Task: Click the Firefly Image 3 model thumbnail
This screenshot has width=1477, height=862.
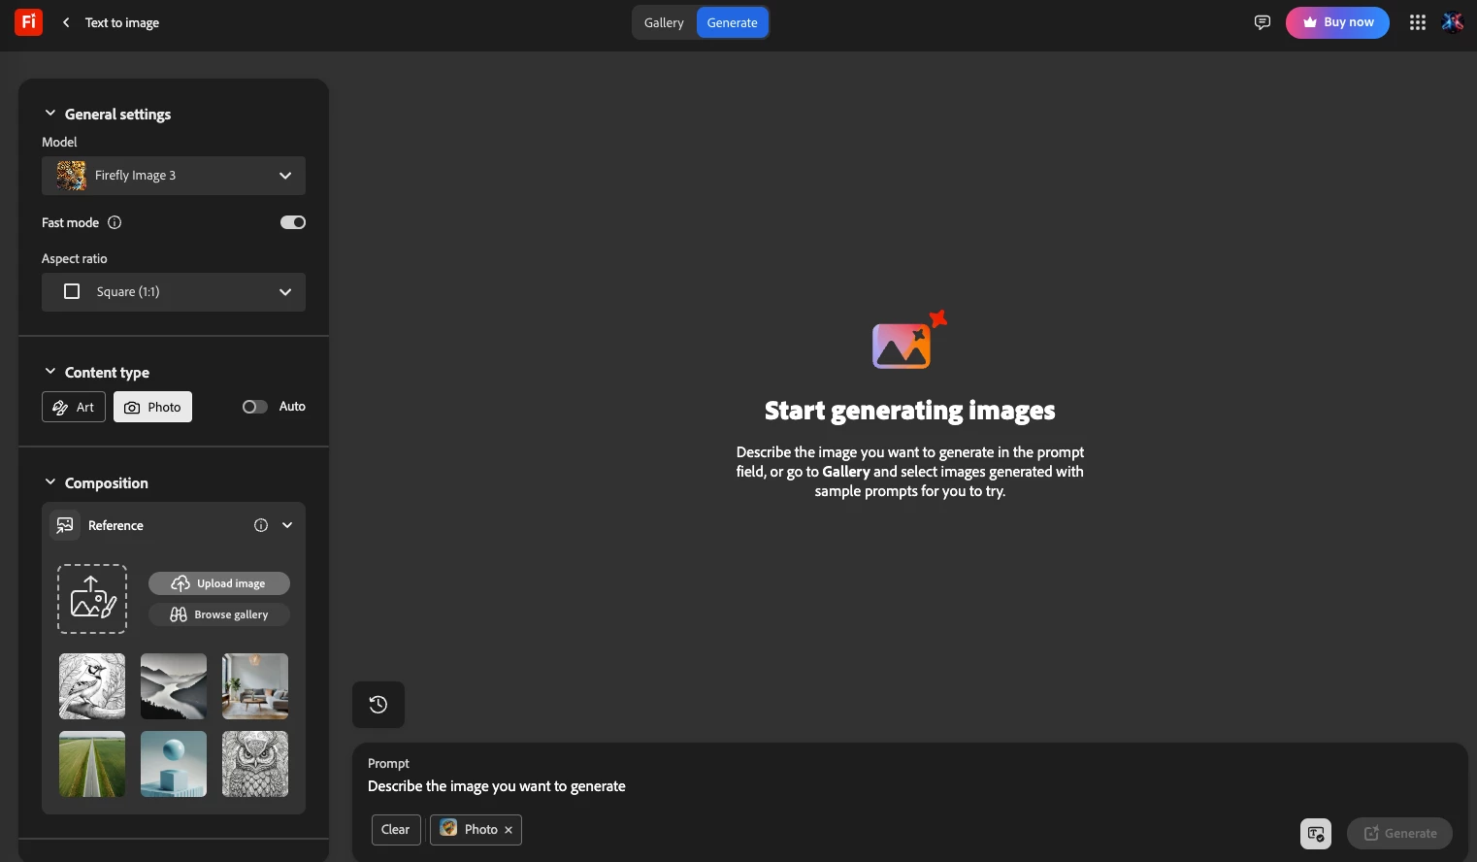Action: pyautogui.click(x=72, y=176)
